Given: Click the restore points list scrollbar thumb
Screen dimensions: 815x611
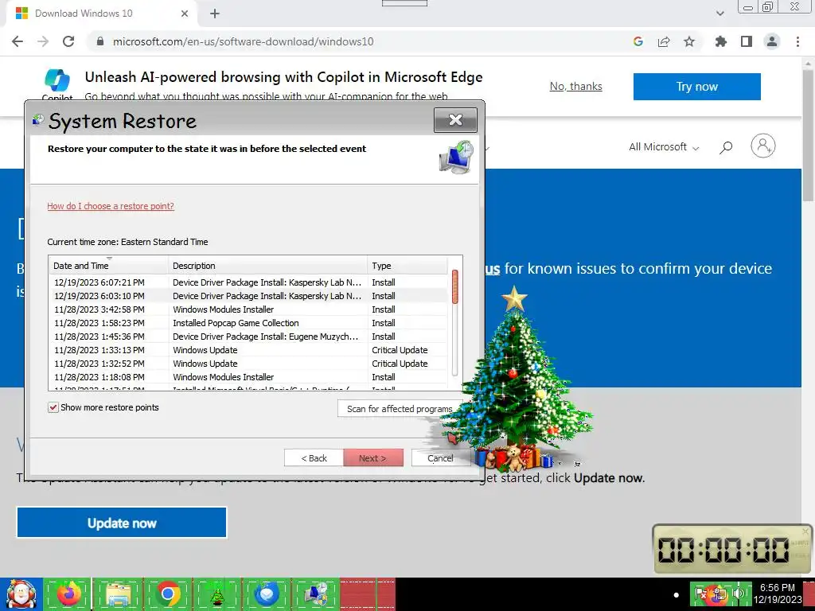Looking at the screenshot, I should 454,286.
